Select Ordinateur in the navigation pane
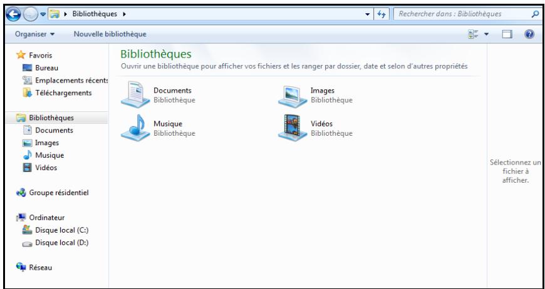This screenshot has width=545, height=289. tap(47, 218)
